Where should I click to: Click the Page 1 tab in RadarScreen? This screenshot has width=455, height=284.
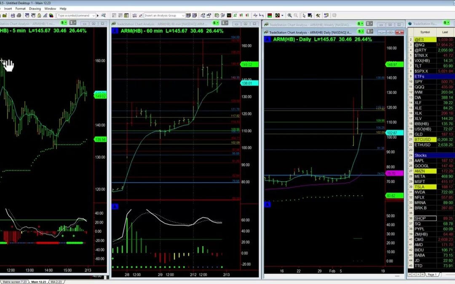[432, 274]
